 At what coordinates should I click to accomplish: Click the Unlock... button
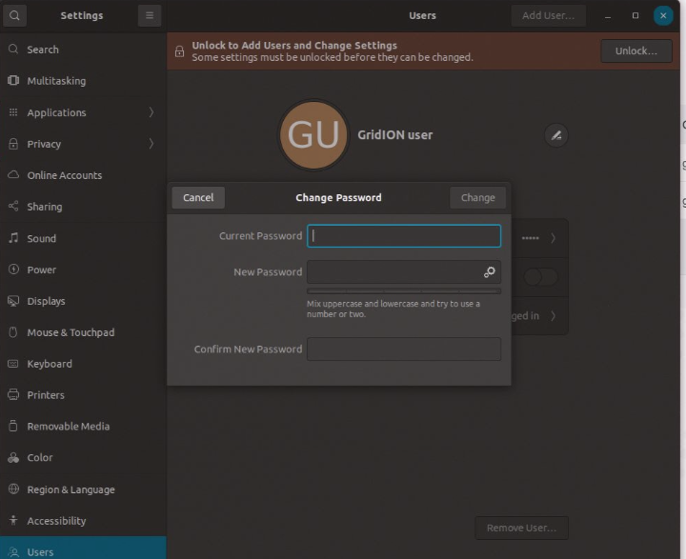point(636,50)
